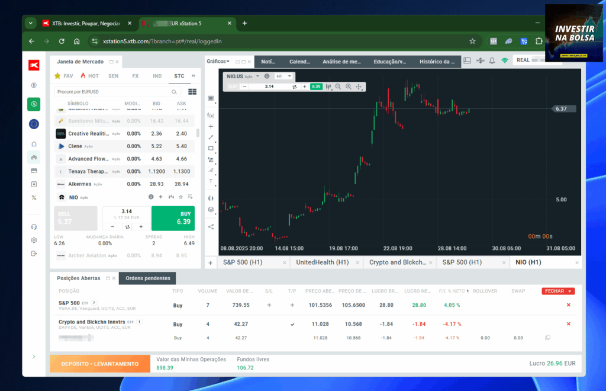Open the chart layers tool
Screen dimensions: 606x391
click(211, 210)
